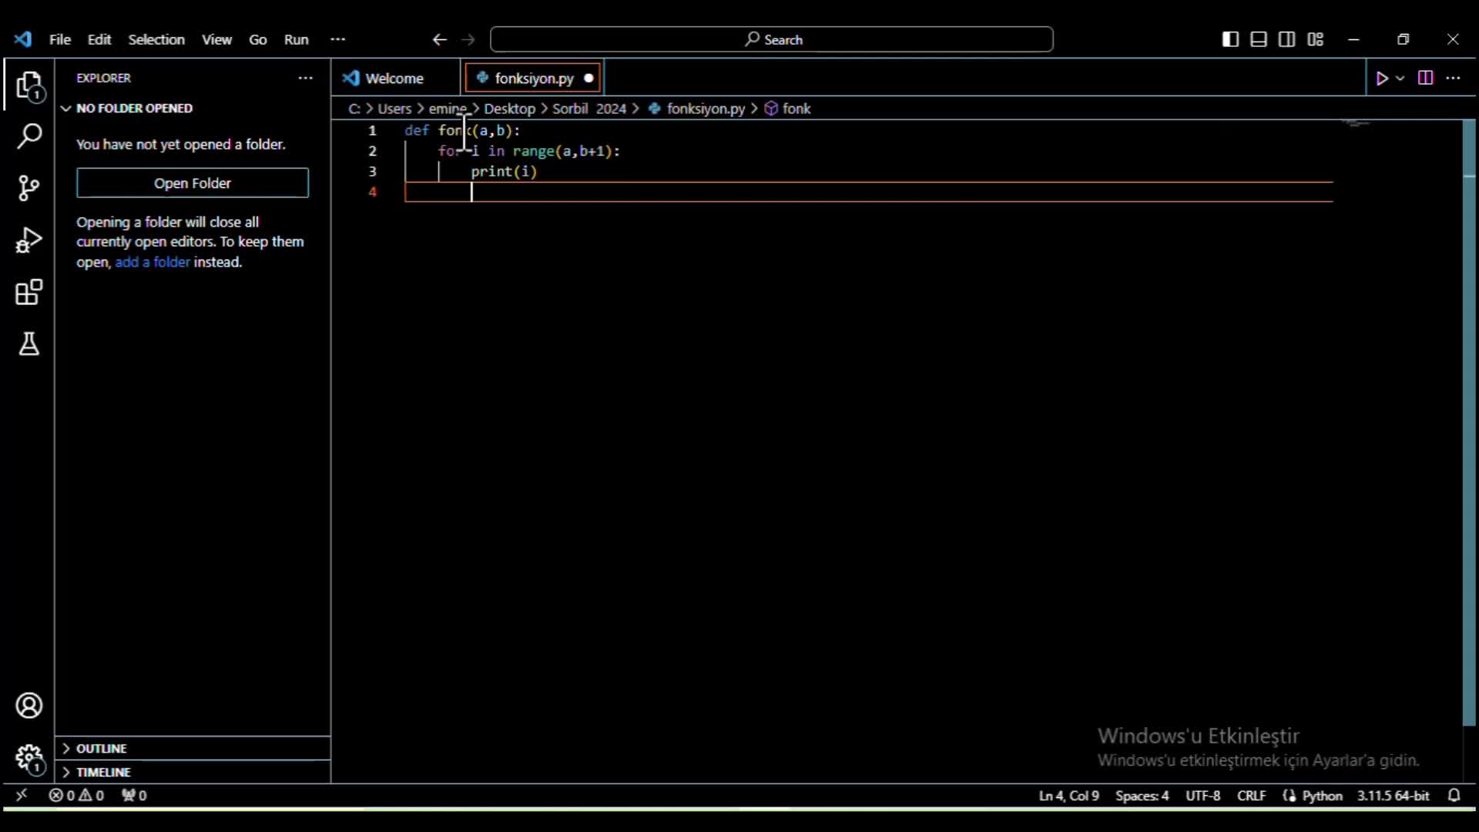Select Python language mode in status bar
Screen dimensions: 1479x832
tap(1322, 795)
